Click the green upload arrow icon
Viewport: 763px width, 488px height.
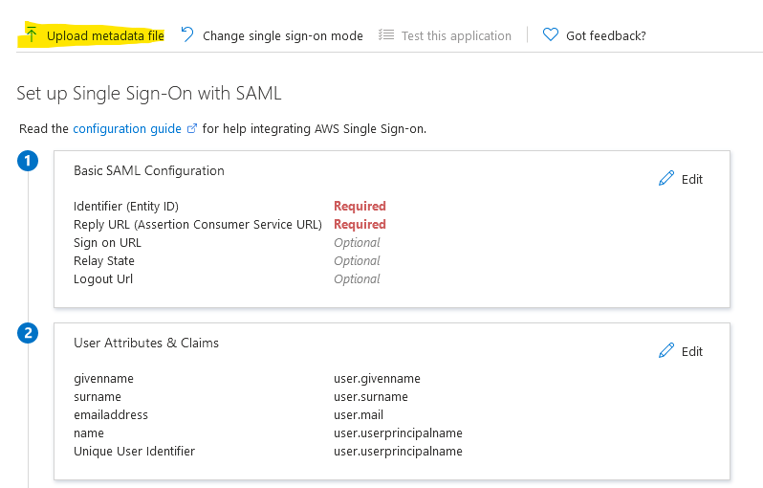tap(32, 34)
